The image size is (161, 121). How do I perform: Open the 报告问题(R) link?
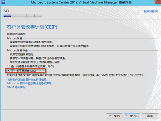(x=151, y=11)
